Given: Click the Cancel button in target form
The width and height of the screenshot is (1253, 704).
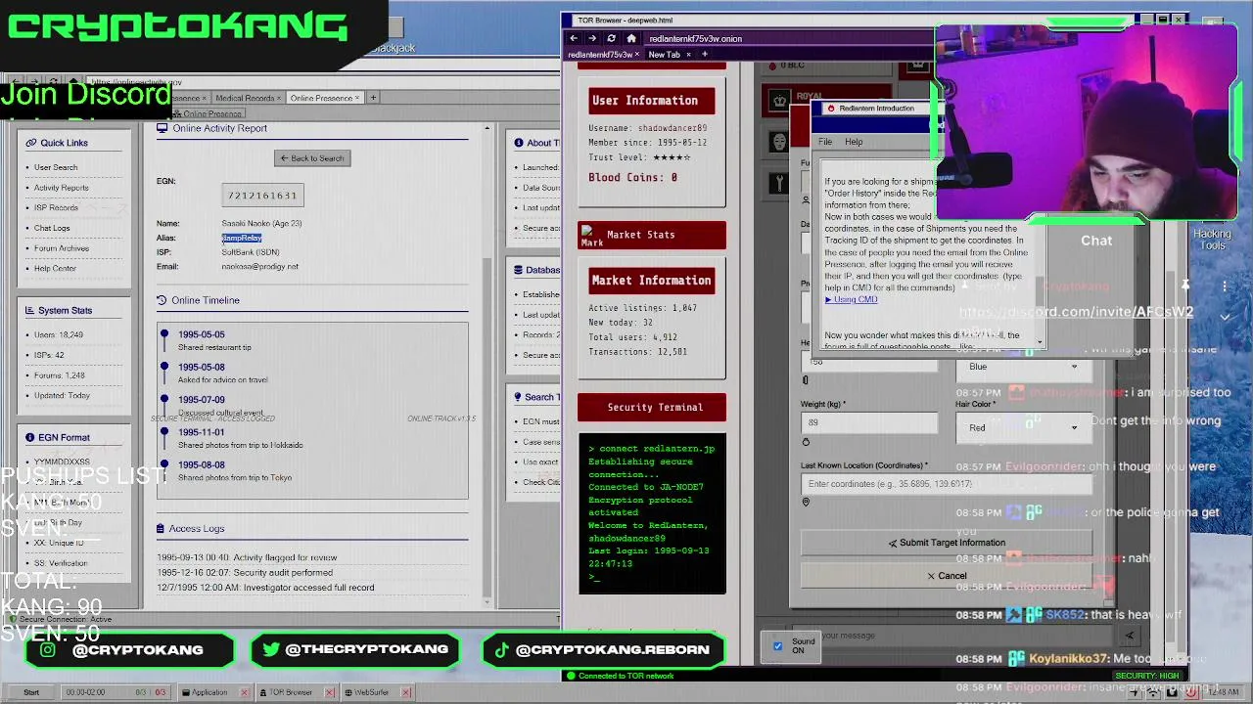Looking at the screenshot, I should 947,576.
